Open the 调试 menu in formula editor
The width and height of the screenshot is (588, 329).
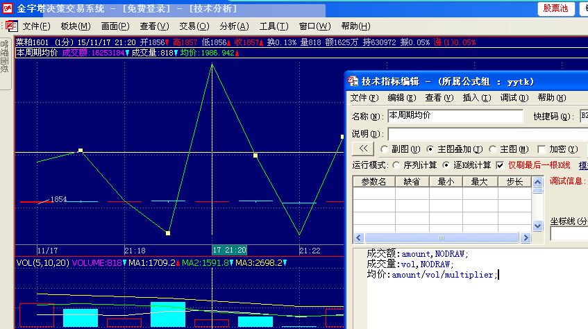pos(508,98)
